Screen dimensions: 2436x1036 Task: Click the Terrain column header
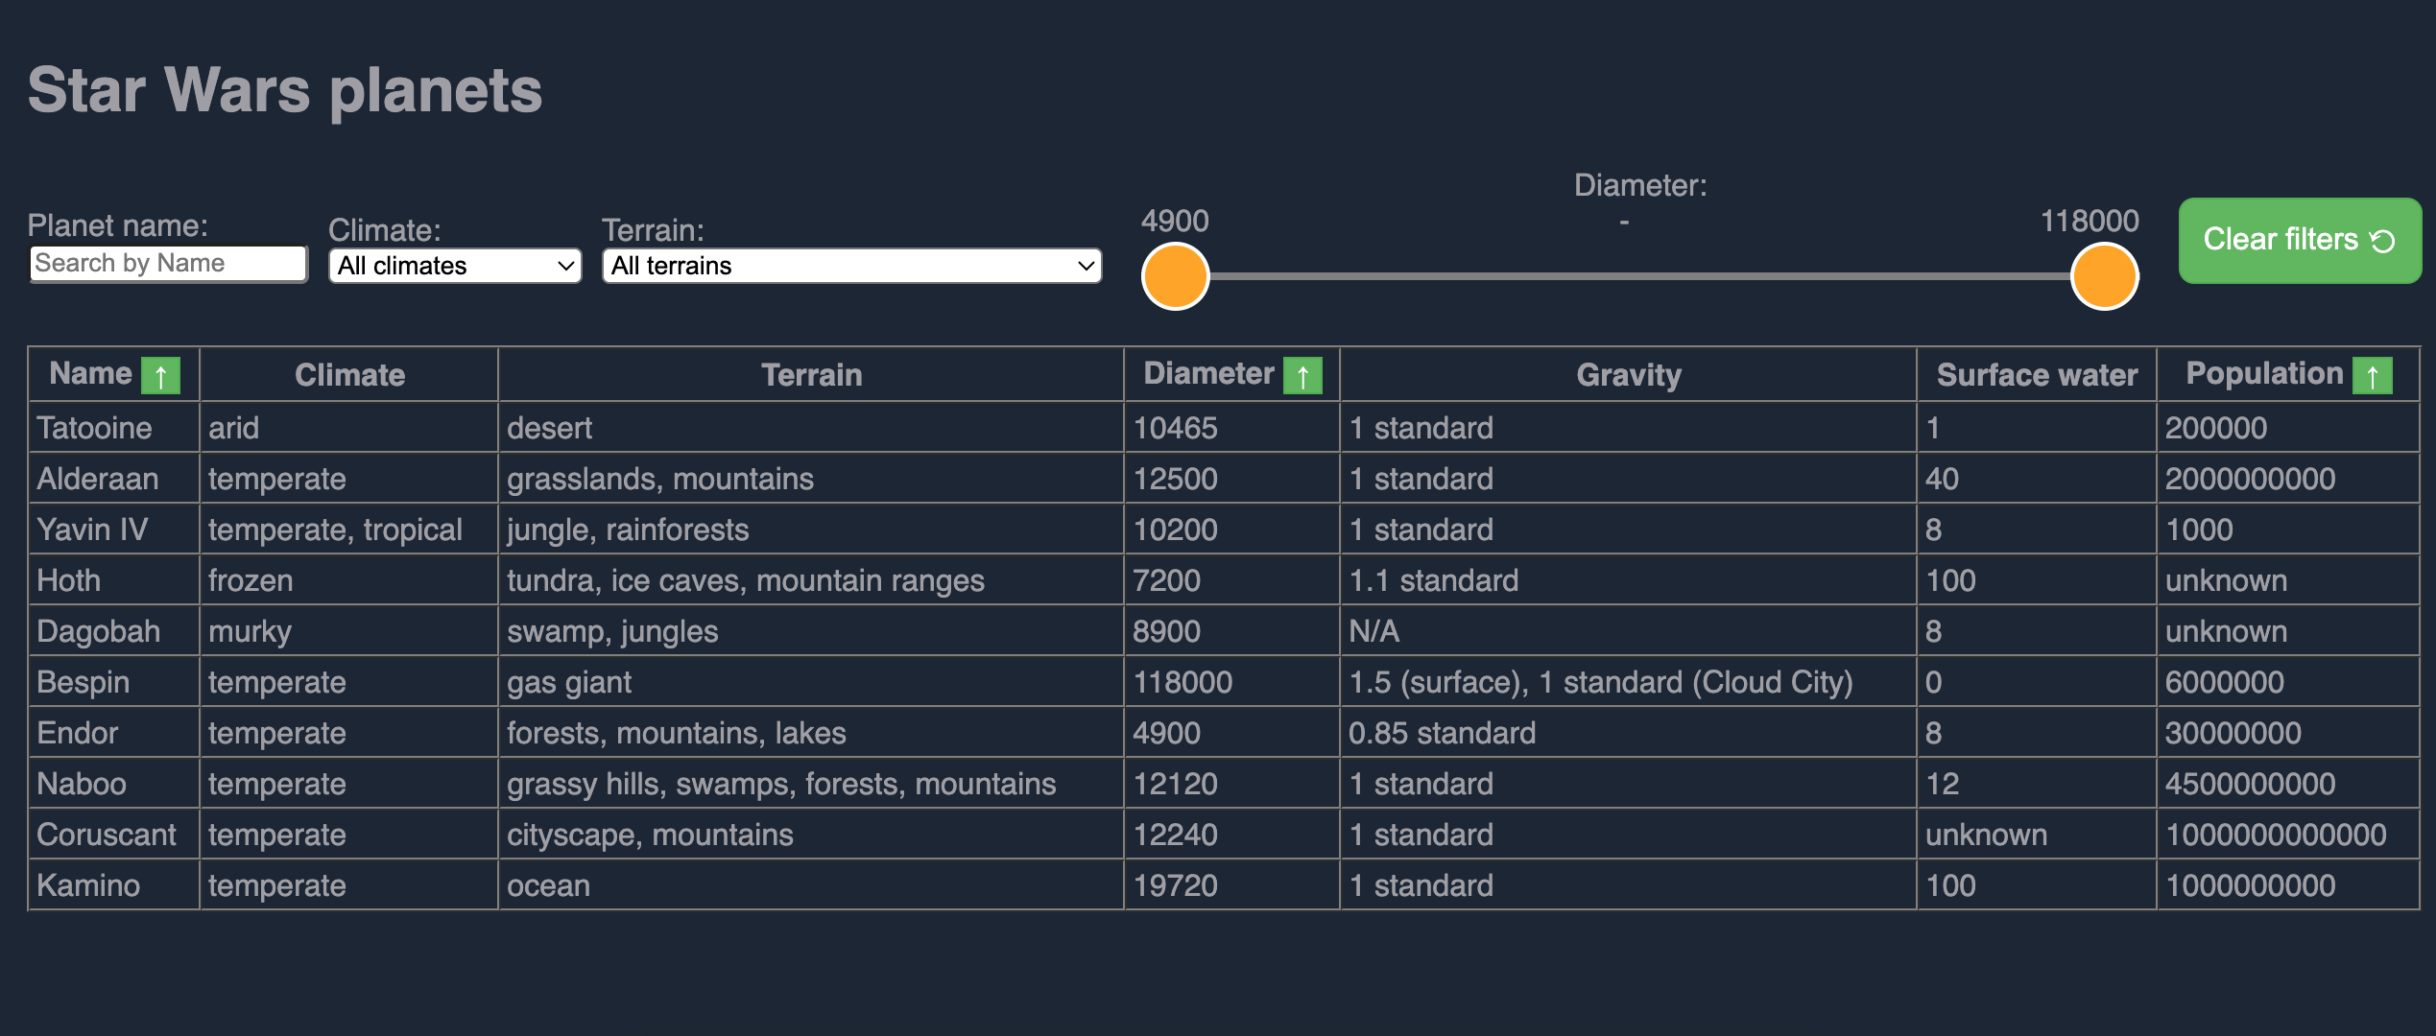811,375
